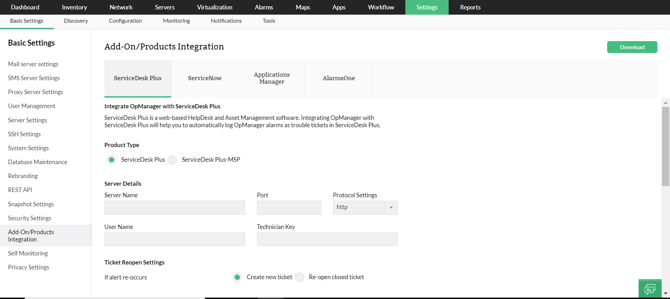Choose the ServiceDesk Plus radio option
The image size is (670, 299).
pyautogui.click(x=112, y=160)
